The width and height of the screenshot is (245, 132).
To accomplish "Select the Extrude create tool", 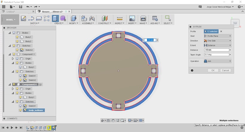I will tap(55, 19).
